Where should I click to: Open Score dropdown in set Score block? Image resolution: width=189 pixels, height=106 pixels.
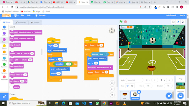pyautogui.click(x=93, y=45)
